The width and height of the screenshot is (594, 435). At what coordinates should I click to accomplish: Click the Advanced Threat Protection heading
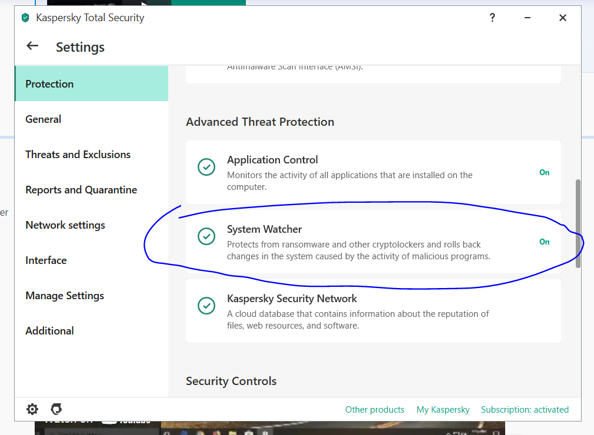click(x=260, y=122)
